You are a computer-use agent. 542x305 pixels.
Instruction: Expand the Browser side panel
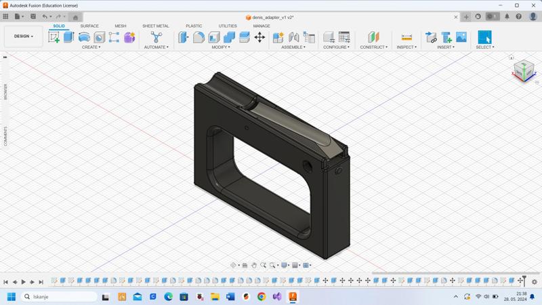(5, 92)
